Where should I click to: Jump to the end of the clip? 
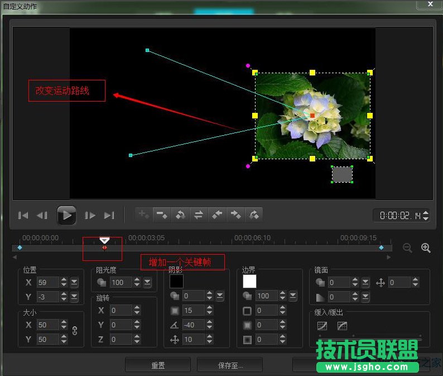(x=109, y=215)
